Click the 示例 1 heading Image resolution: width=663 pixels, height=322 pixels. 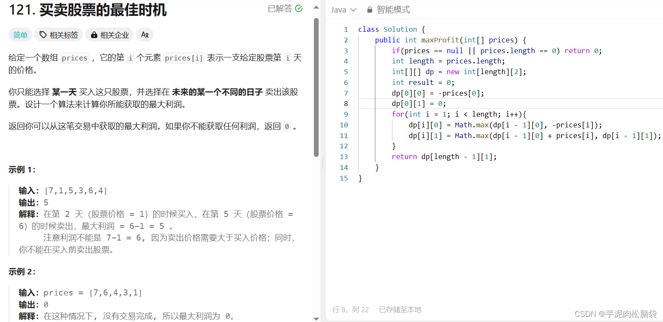pos(22,169)
